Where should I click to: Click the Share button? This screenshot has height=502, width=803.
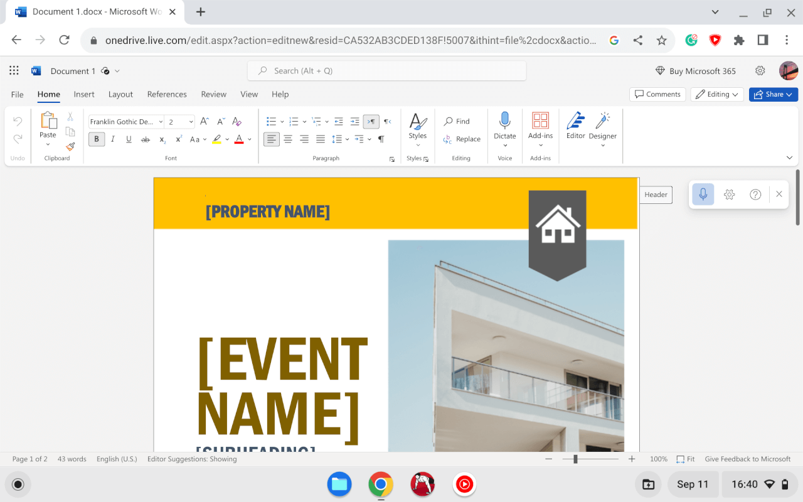tap(774, 94)
